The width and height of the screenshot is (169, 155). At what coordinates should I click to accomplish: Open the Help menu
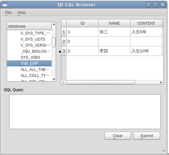(22, 13)
